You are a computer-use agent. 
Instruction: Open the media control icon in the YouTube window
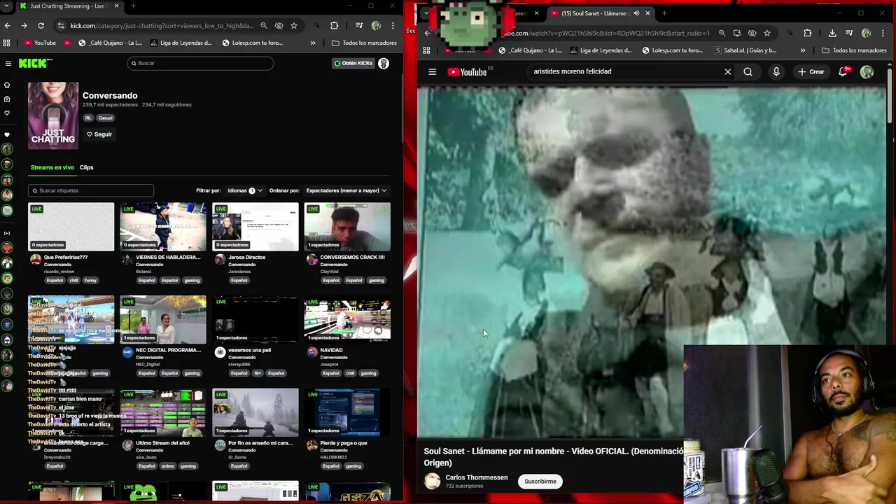849,33
